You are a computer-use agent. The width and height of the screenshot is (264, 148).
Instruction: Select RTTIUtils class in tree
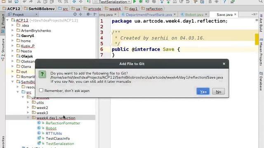[x=54, y=133]
